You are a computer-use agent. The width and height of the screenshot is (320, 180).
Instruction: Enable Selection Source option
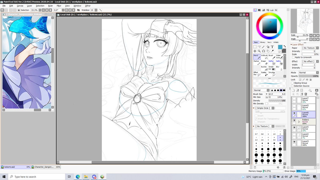click(292, 86)
